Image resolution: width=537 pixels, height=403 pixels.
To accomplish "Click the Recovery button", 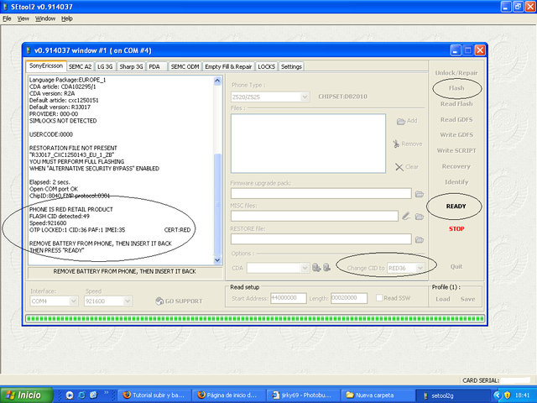I will (x=456, y=166).
